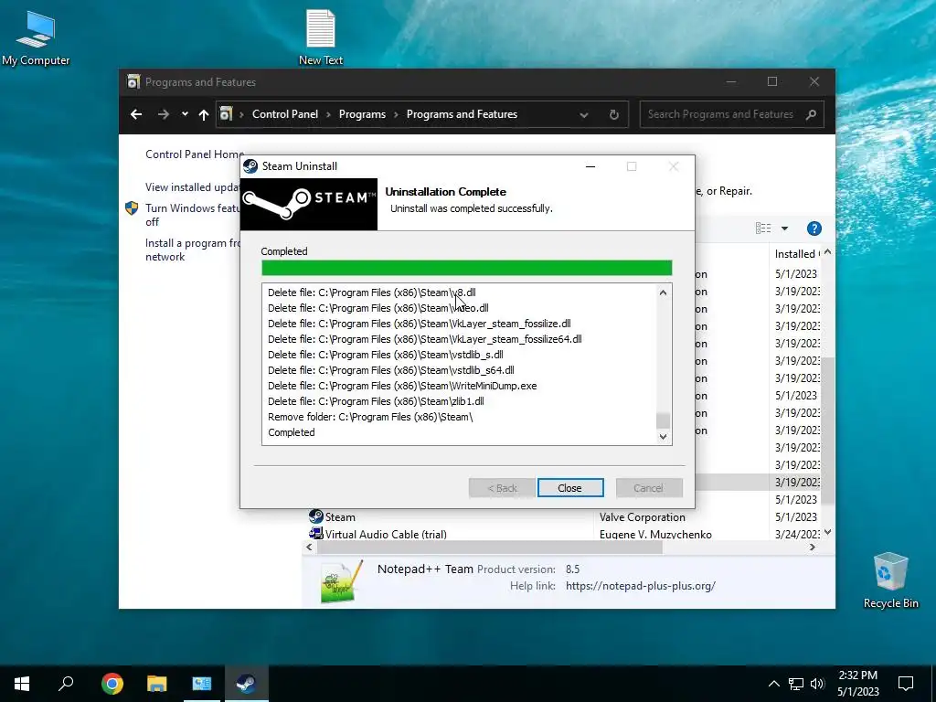Click Programs and Features breadcrumb
936x702 pixels.
click(x=462, y=114)
